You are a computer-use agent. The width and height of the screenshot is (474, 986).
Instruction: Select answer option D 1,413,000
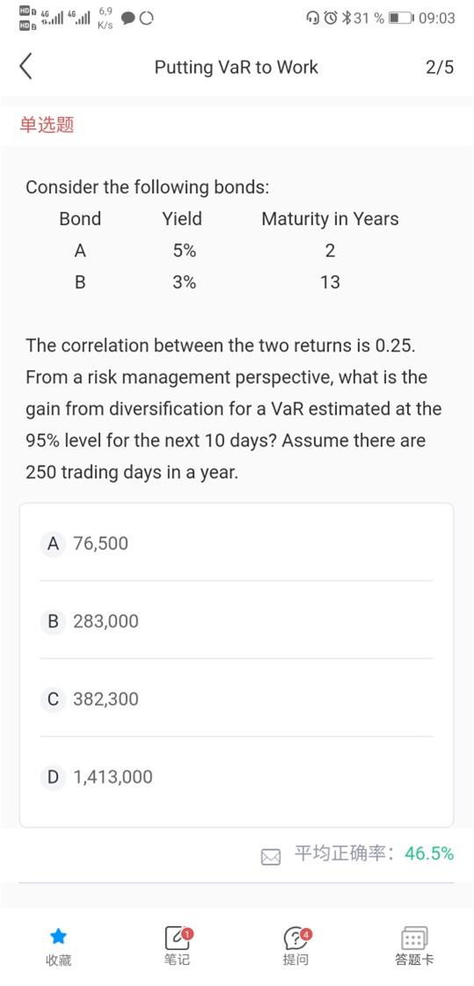[237, 777]
